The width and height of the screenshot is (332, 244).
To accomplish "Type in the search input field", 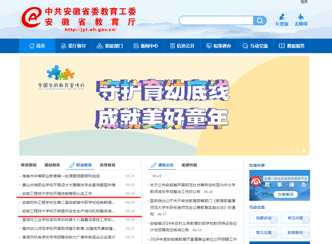I will pos(216,20).
